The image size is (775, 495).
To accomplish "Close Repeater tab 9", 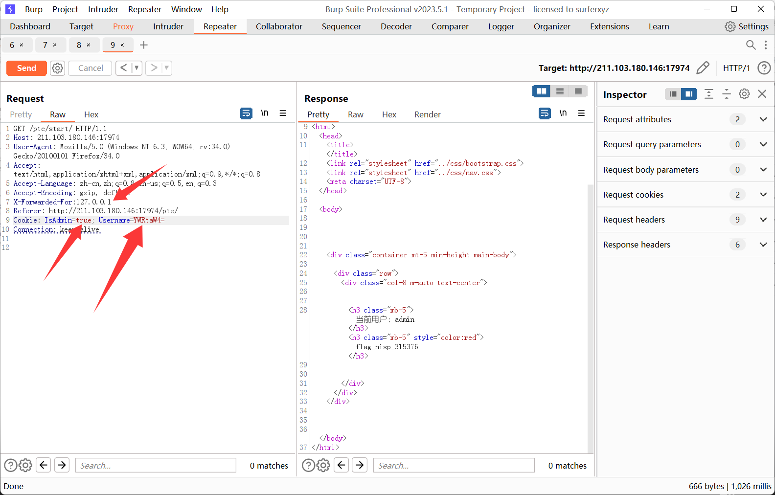I will 122,45.
